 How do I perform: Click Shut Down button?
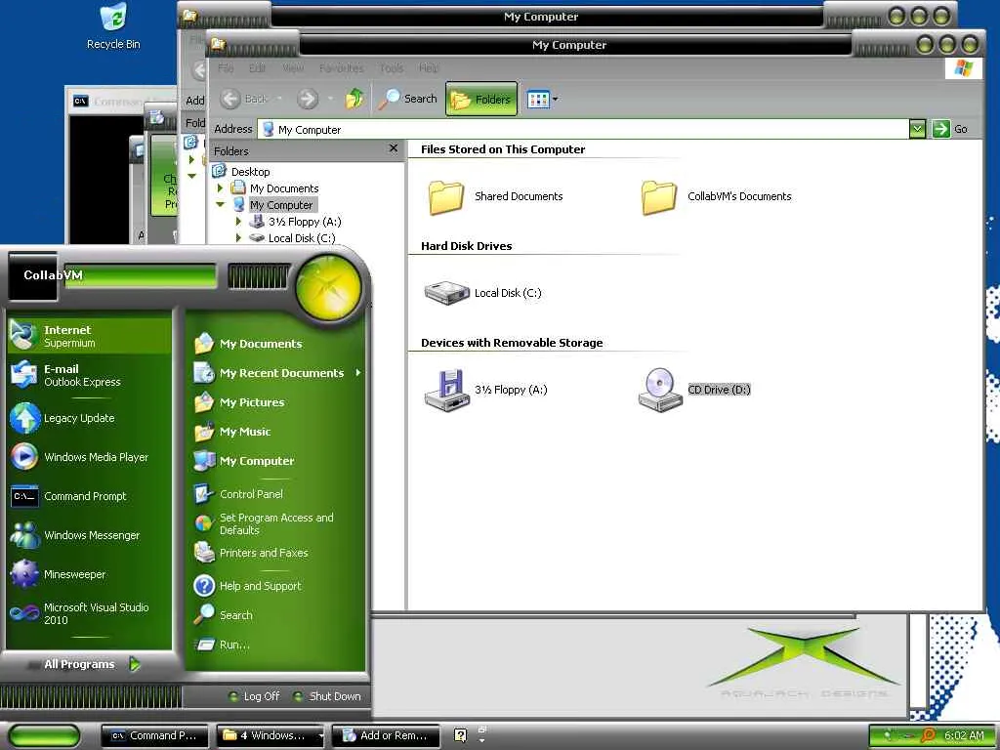327,696
